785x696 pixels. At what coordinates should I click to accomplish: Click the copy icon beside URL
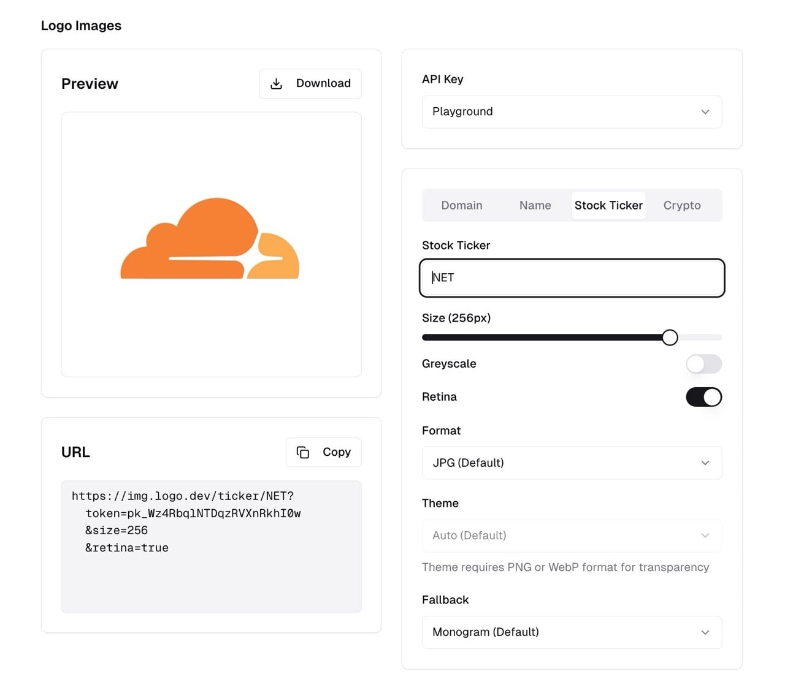click(303, 452)
